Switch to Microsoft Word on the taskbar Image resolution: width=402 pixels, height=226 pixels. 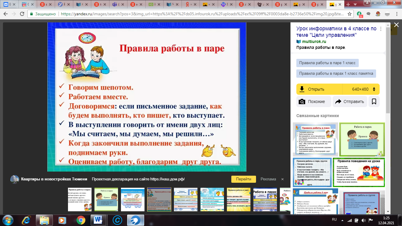tap(99, 220)
